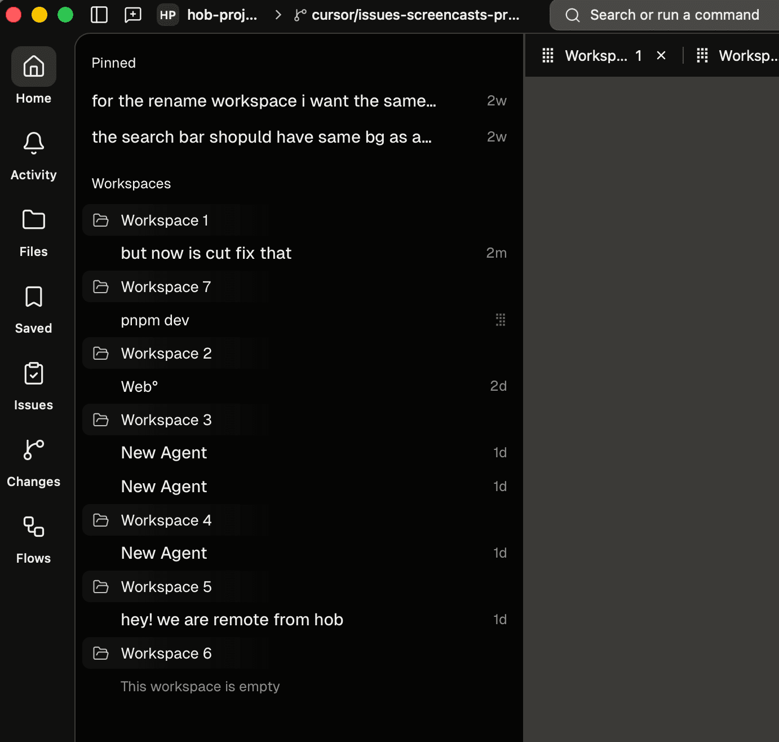
Task: Open the Files section
Action: tap(33, 232)
